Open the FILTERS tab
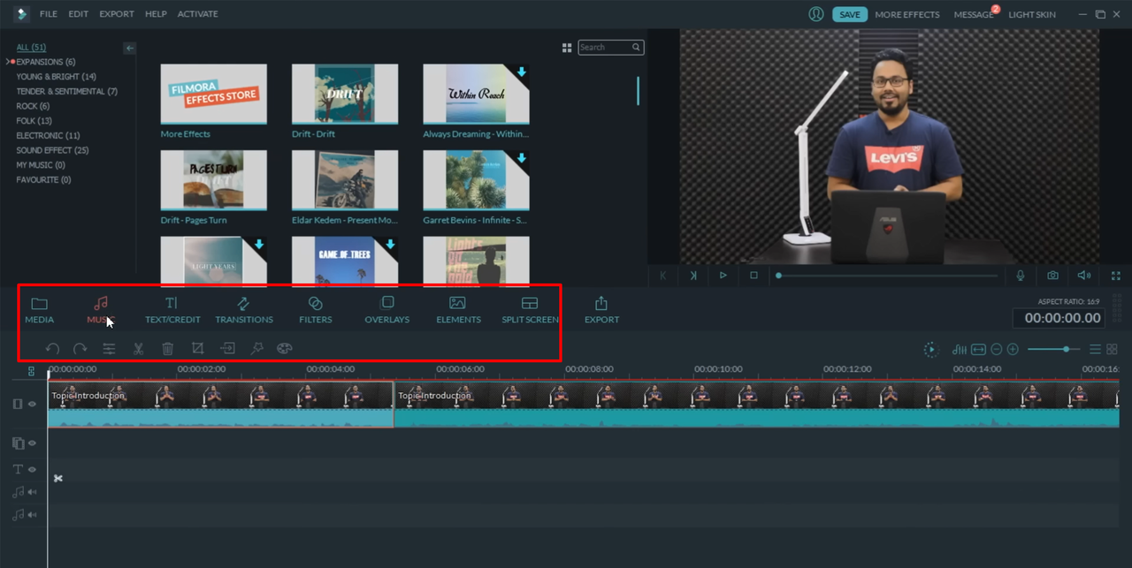 (316, 310)
